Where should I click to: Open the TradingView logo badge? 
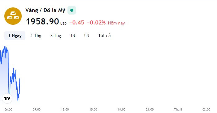7,98
